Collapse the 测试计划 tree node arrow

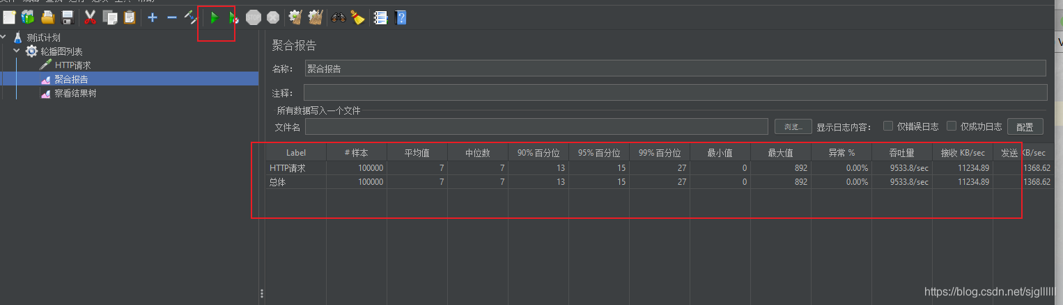tap(5, 38)
